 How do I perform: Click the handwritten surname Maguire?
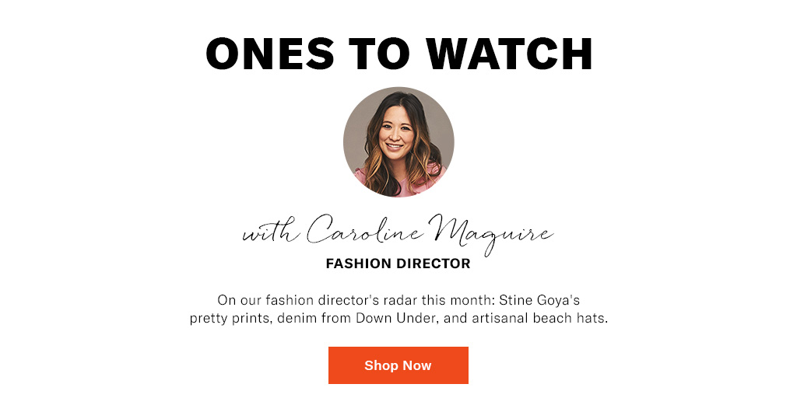pyautogui.click(x=491, y=235)
